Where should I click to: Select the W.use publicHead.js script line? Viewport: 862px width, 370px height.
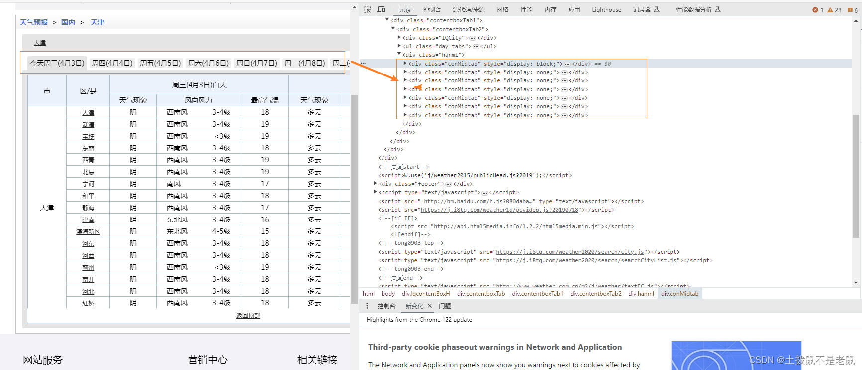click(475, 175)
